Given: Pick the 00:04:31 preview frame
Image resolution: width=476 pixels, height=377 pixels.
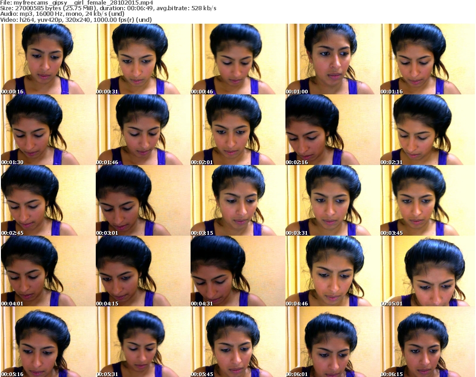Looking at the screenshot, I should tap(238, 271).
